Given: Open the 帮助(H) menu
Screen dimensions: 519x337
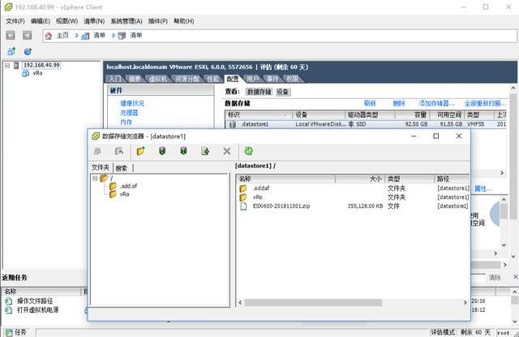Looking at the screenshot, I should [x=184, y=21].
